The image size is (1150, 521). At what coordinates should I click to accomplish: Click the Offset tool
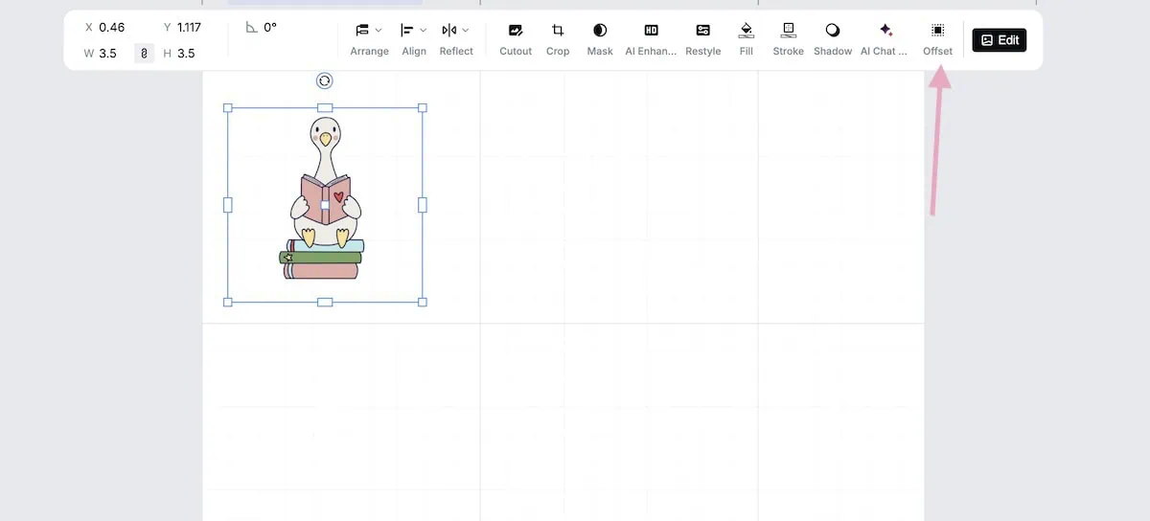938,39
